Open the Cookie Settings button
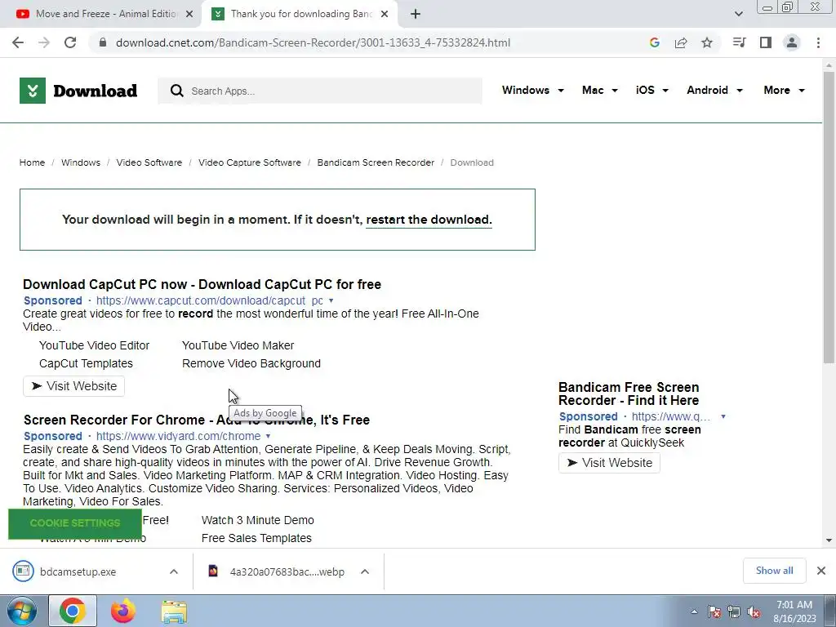The height and width of the screenshot is (627, 836). 75,523
